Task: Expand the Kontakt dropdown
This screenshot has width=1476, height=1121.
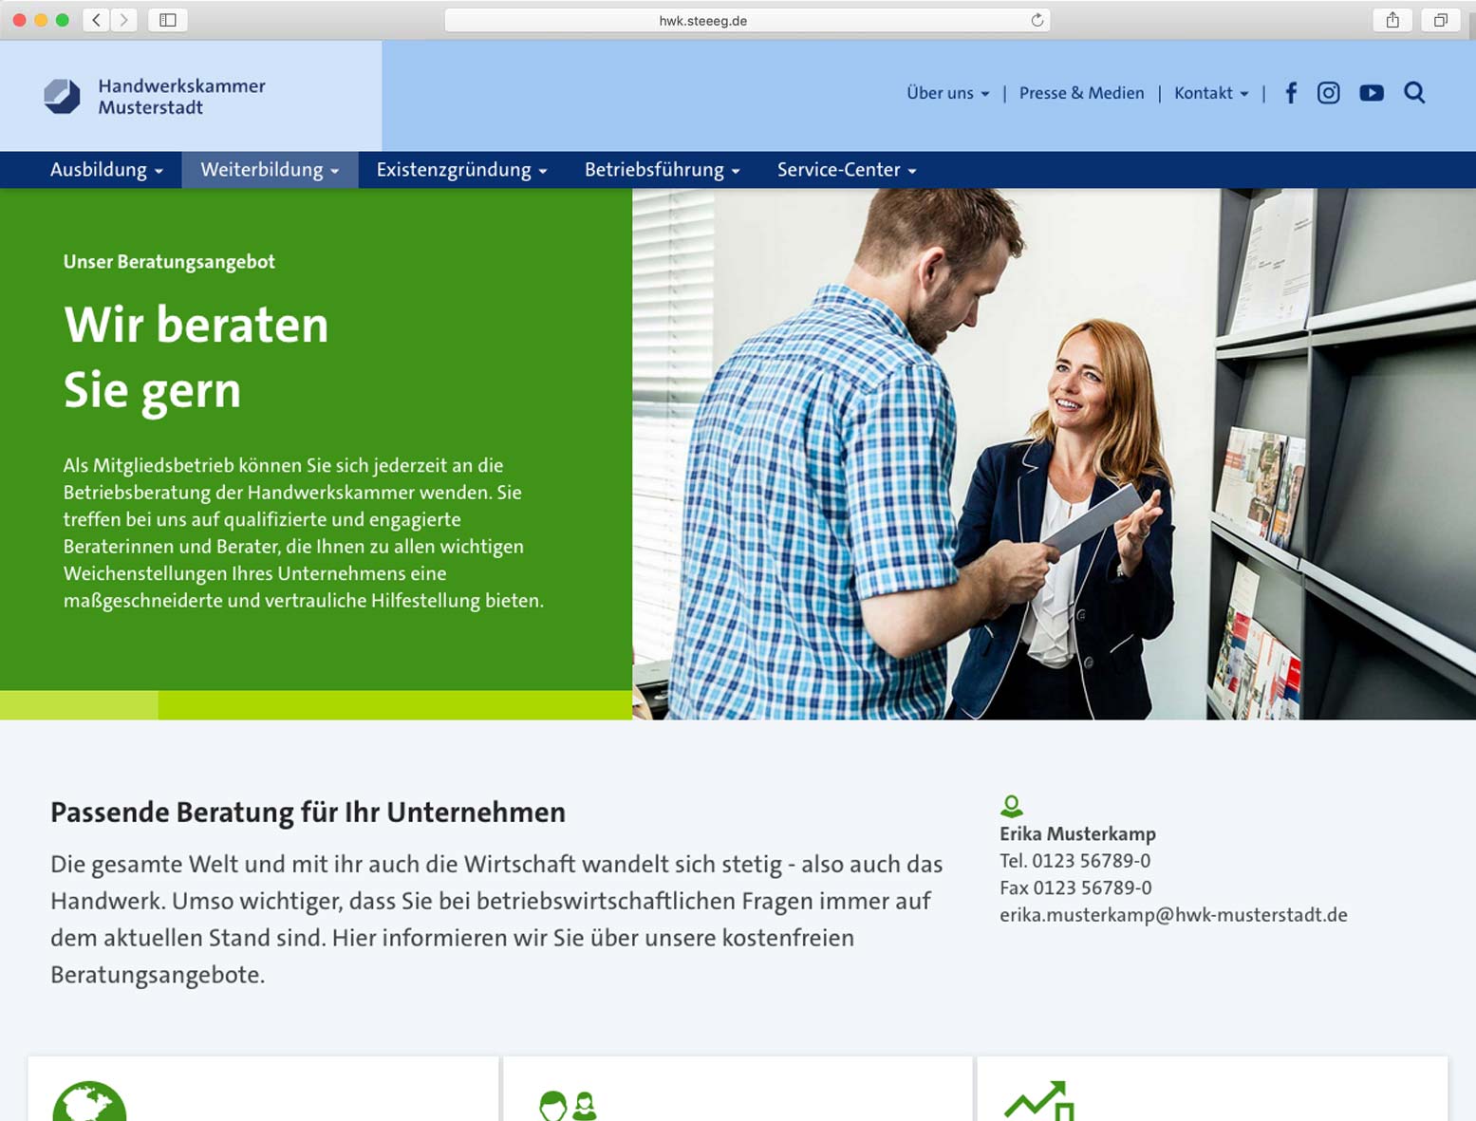Action: (1211, 93)
